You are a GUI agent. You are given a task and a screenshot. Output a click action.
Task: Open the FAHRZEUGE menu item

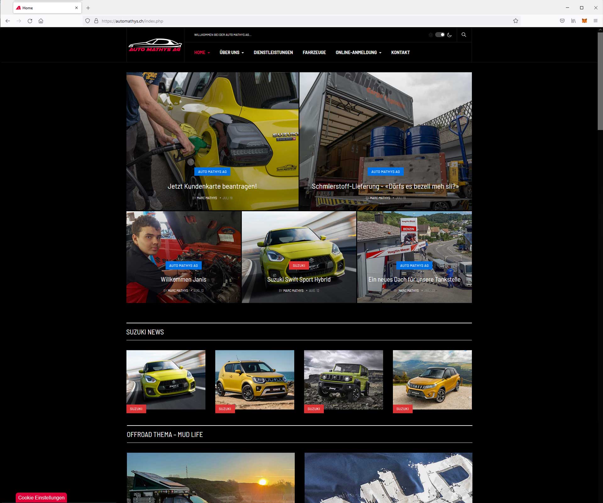click(x=314, y=53)
